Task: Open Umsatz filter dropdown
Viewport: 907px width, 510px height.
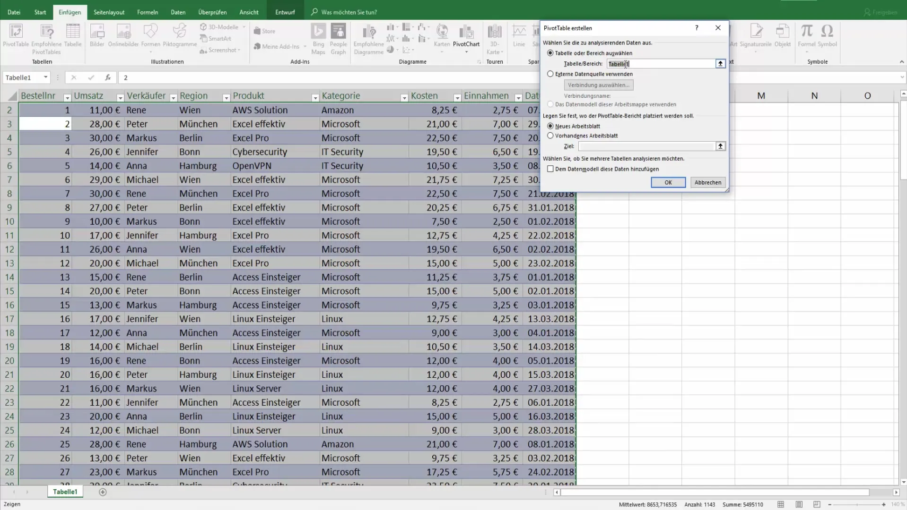Action: (x=120, y=98)
